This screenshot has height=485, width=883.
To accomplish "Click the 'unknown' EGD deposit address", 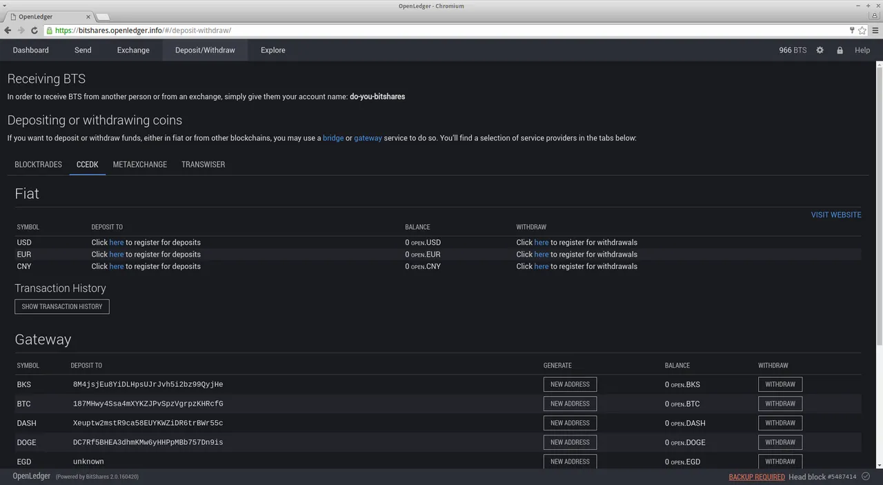I will (x=88, y=462).
